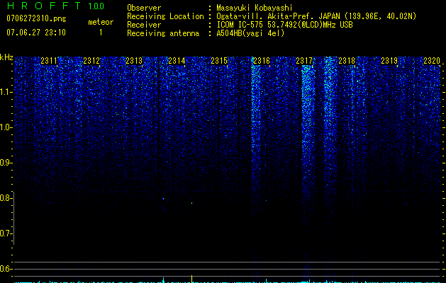Click the timestamp 07.06.27 23:10
The width and height of the screenshot is (446, 283).
(36, 33)
